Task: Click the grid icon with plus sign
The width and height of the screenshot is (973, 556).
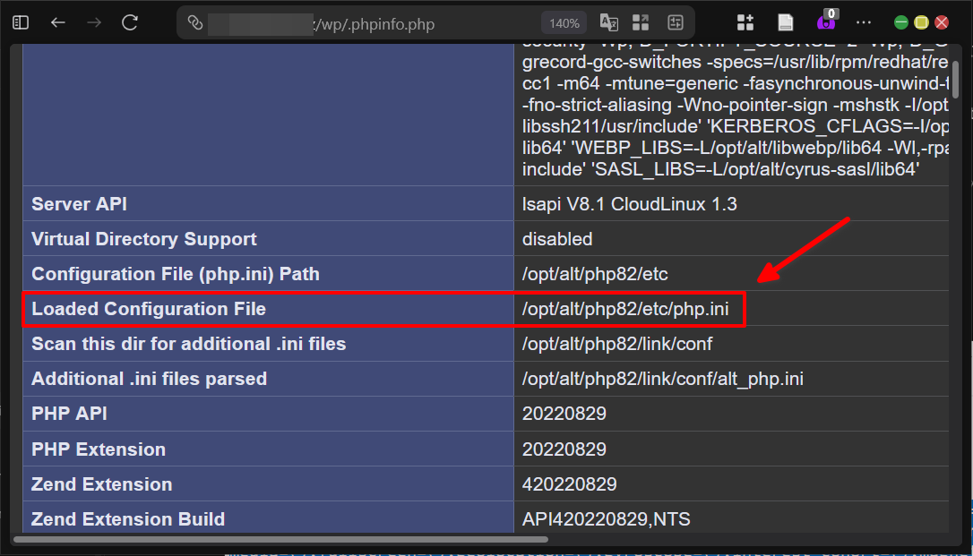Action: pyautogui.click(x=745, y=22)
